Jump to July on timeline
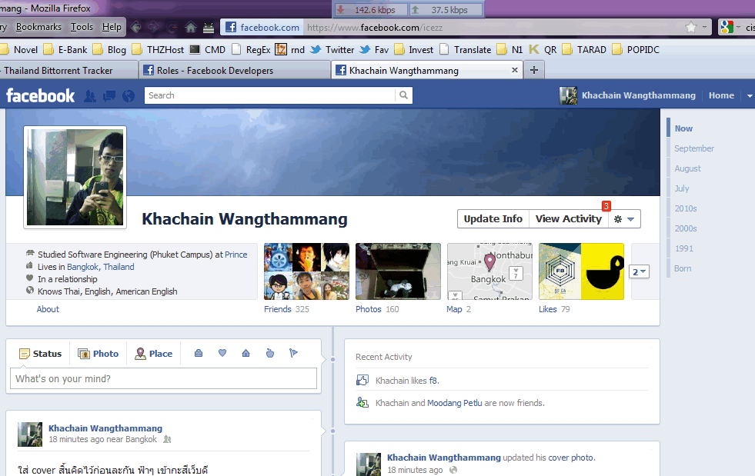The width and height of the screenshot is (755, 476). click(x=682, y=188)
